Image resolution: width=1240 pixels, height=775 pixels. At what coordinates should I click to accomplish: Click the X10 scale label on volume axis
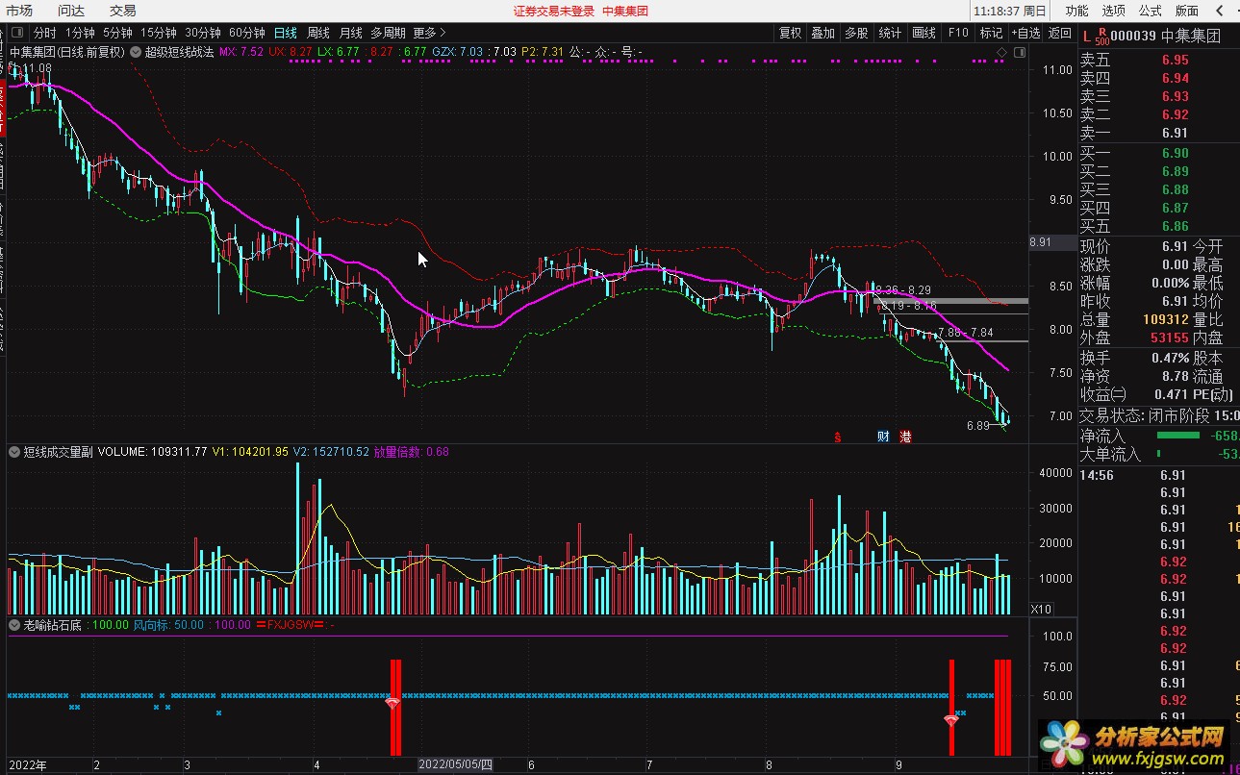[x=1040, y=609]
